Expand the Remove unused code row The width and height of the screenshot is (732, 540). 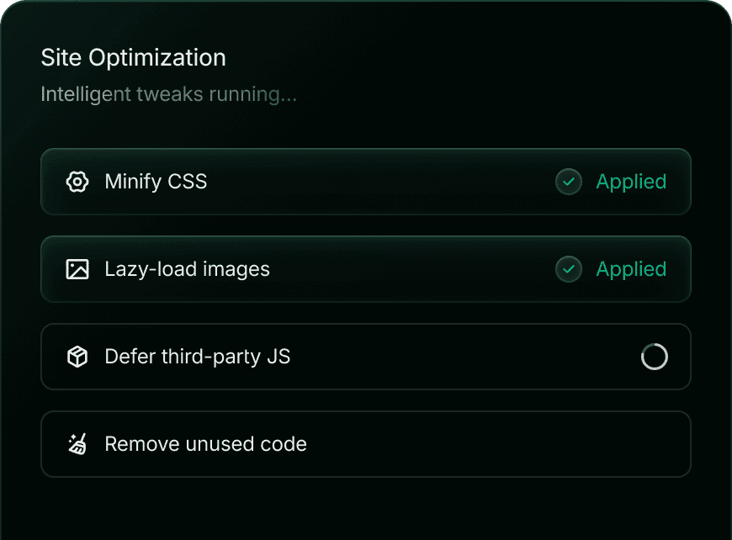[x=366, y=444]
